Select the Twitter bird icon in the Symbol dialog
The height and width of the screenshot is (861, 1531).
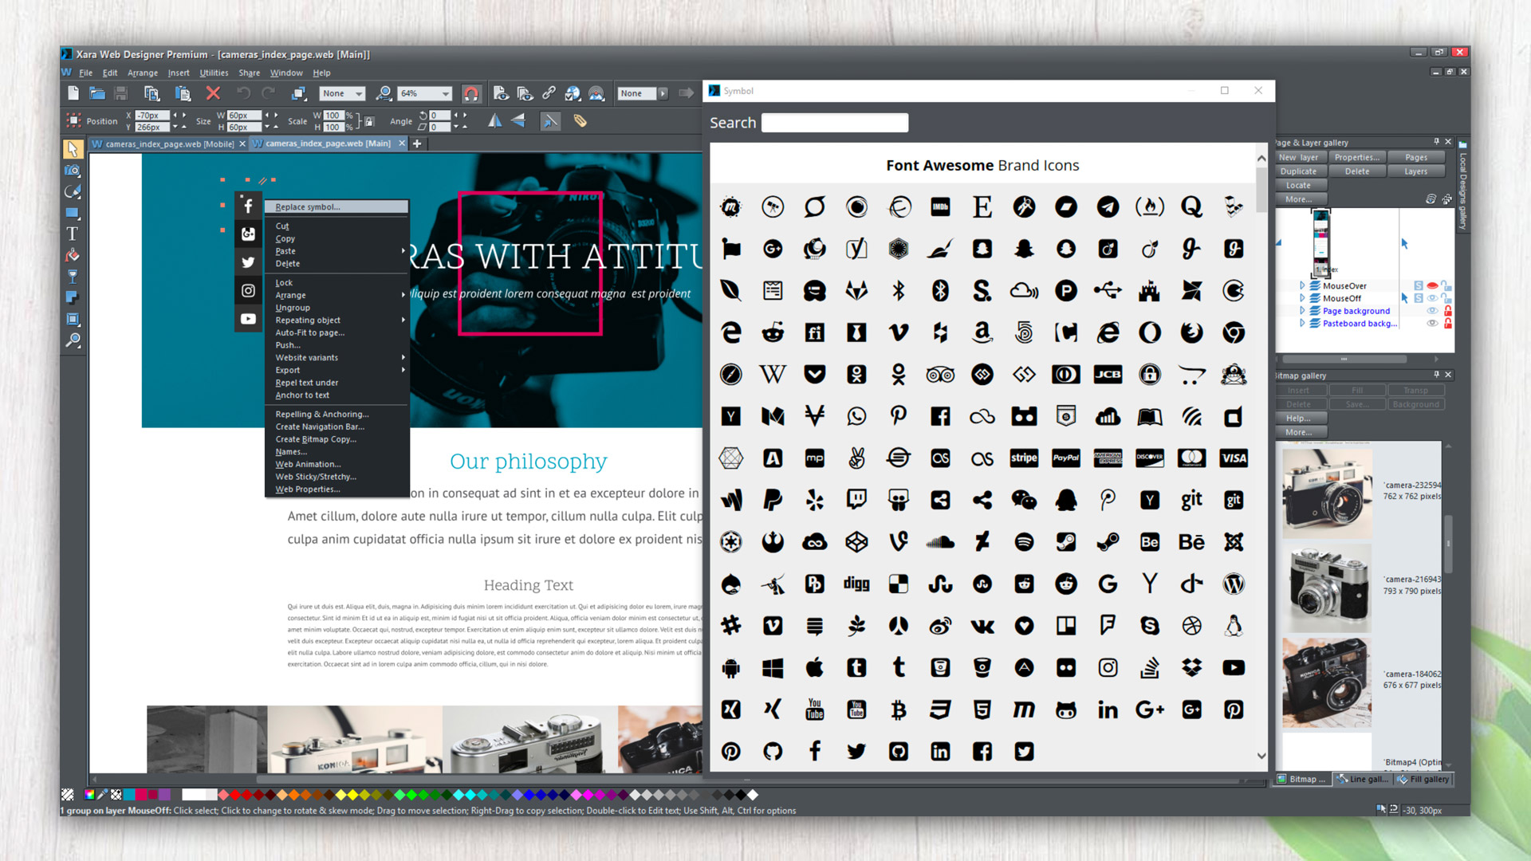(x=856, y=752)
